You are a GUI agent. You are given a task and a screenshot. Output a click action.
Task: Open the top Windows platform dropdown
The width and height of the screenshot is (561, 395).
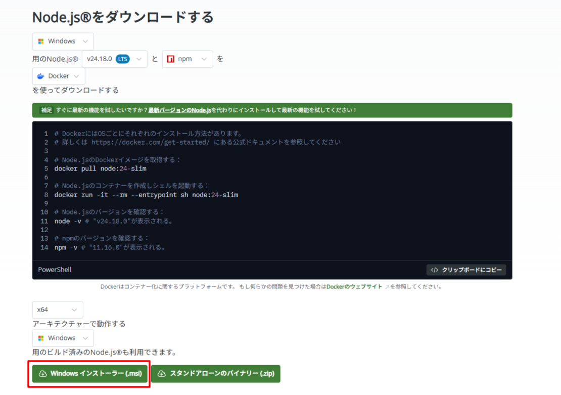coord(63,41)
